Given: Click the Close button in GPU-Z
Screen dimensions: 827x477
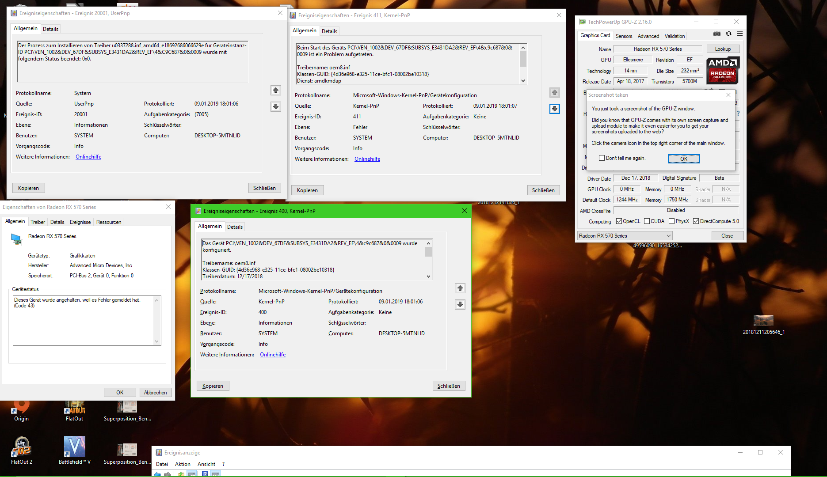Looking at the screenshot, I should (727, 236).
